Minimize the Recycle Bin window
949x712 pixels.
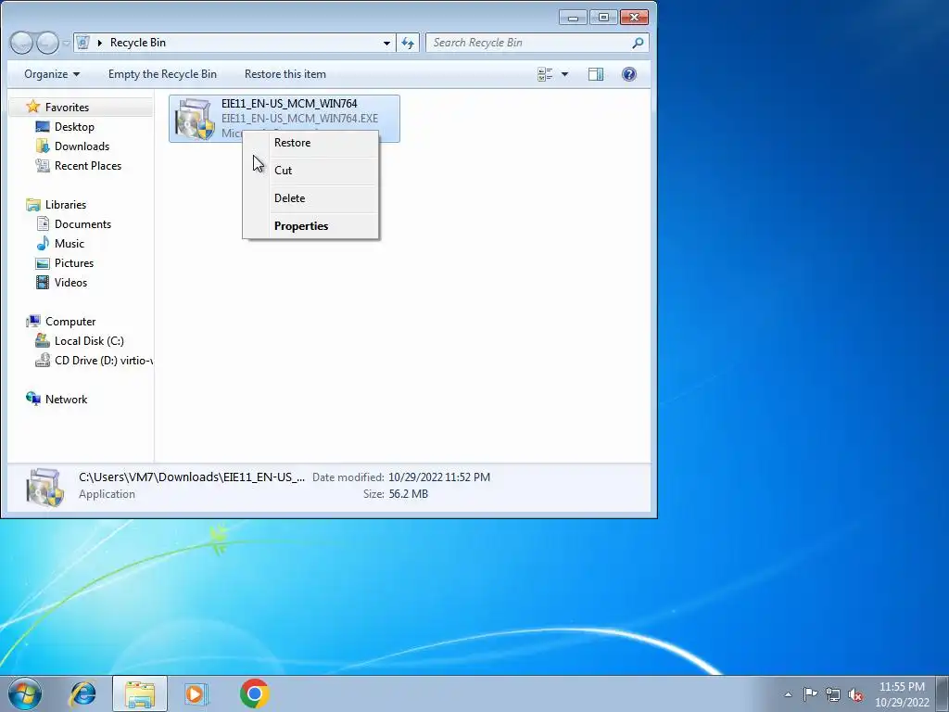573,18
